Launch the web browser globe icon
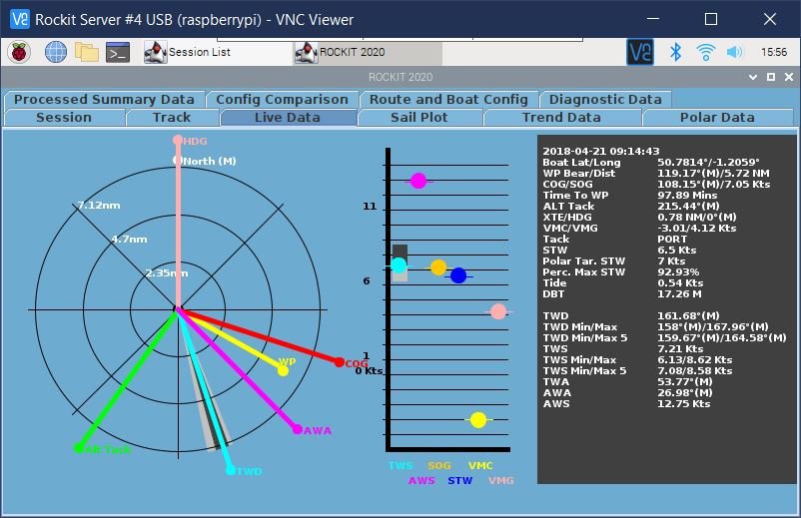 (x=55, y=52)
